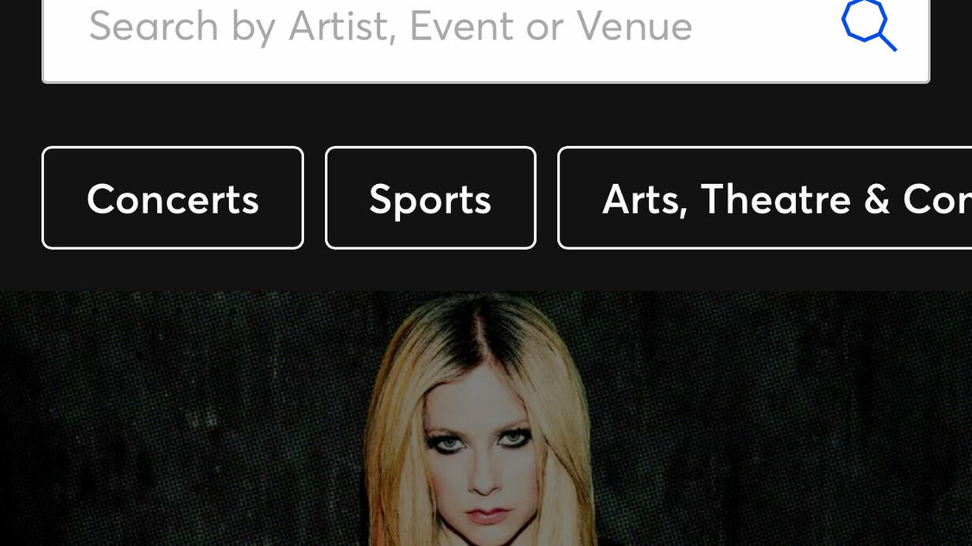The image size is (972, 546).
Task: Open Arts, Theatre & Comedy category
Action: click(765, 198)
